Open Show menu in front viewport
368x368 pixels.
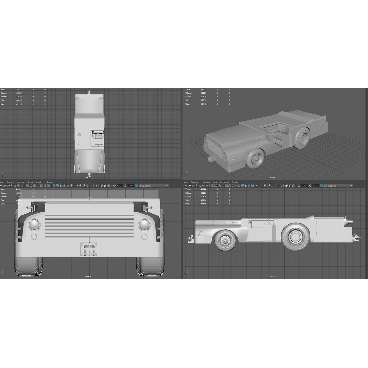coord(30,182)
